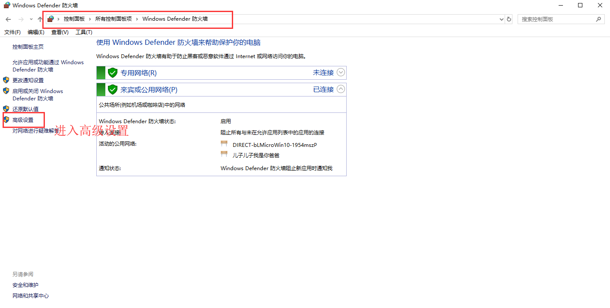
Task: Open 允许应用或功能通过 Windows Defender 防火墙
Action: (48, 66)
